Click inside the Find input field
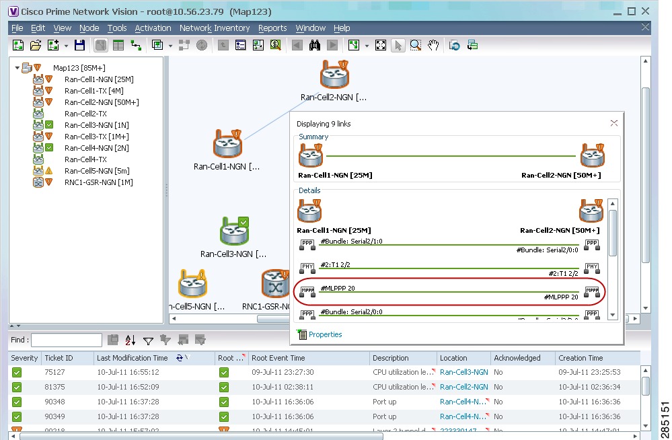672x440 pixels. tap(67, 340)
